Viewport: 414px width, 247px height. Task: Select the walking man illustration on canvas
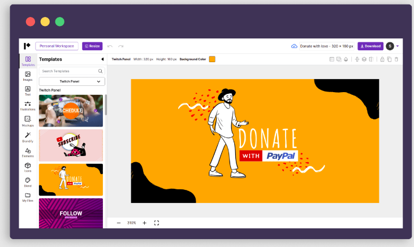225,133
